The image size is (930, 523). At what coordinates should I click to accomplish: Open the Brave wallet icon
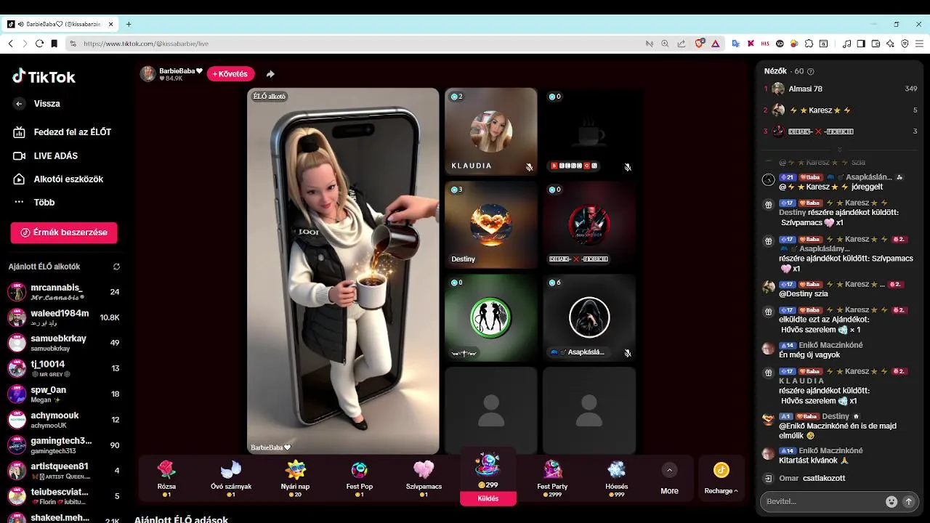tap(876, 44)
